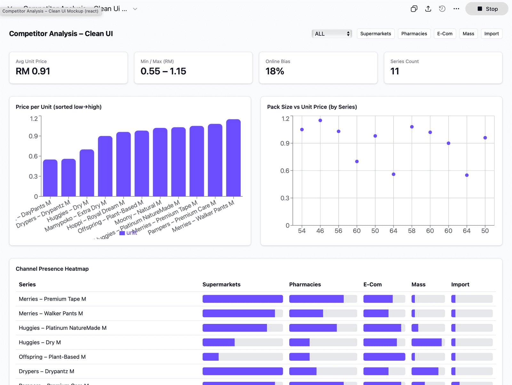Click the purple unit legend swatch
This screenshot has height=385, width=512.
point(122,233)
